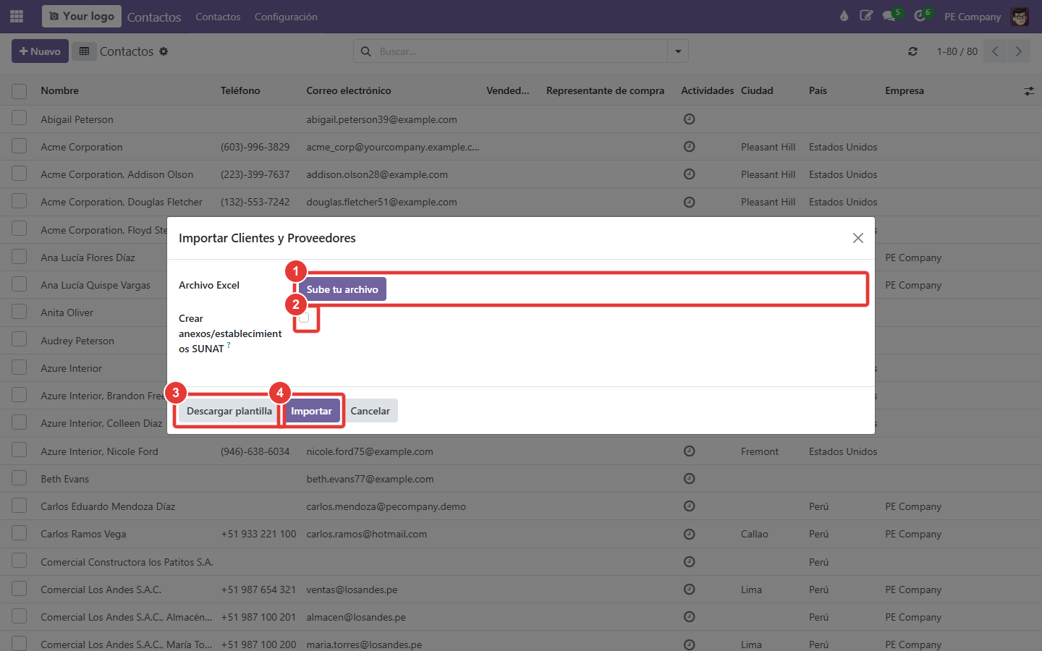
Task: Open the apps grid menu icon
Action: (17, 16)
